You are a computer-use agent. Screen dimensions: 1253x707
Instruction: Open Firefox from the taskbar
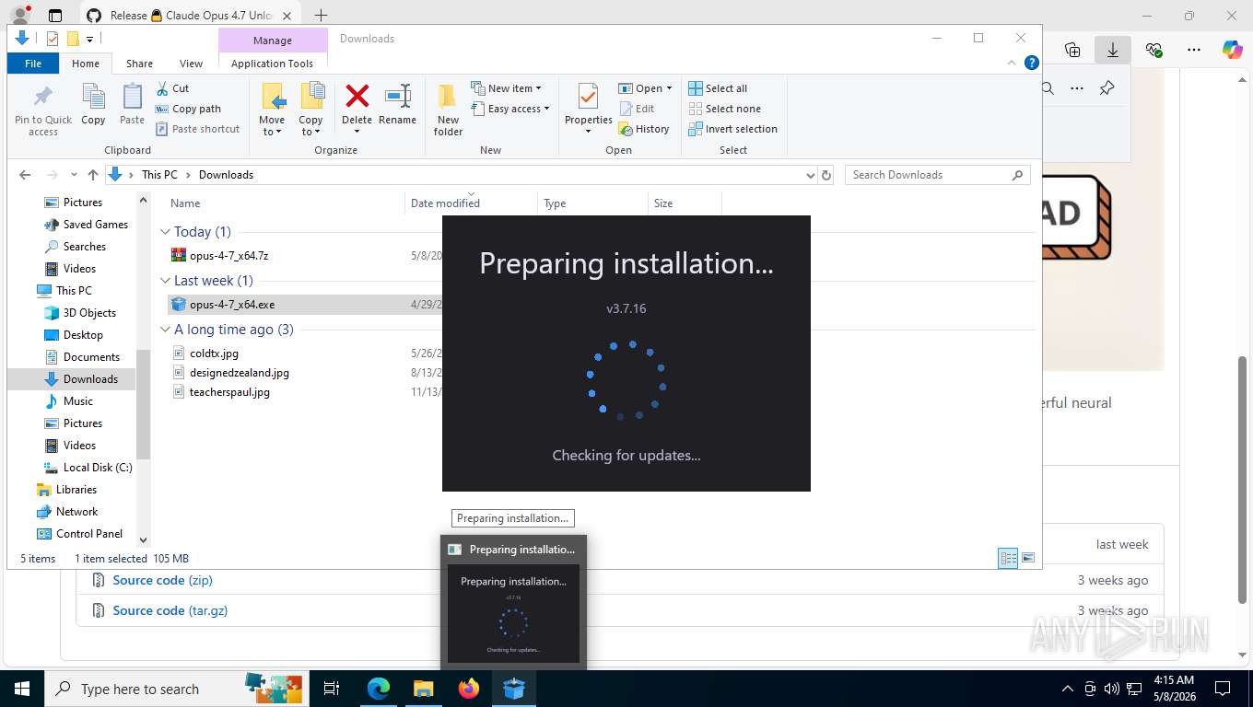click(x=469, y=689)
